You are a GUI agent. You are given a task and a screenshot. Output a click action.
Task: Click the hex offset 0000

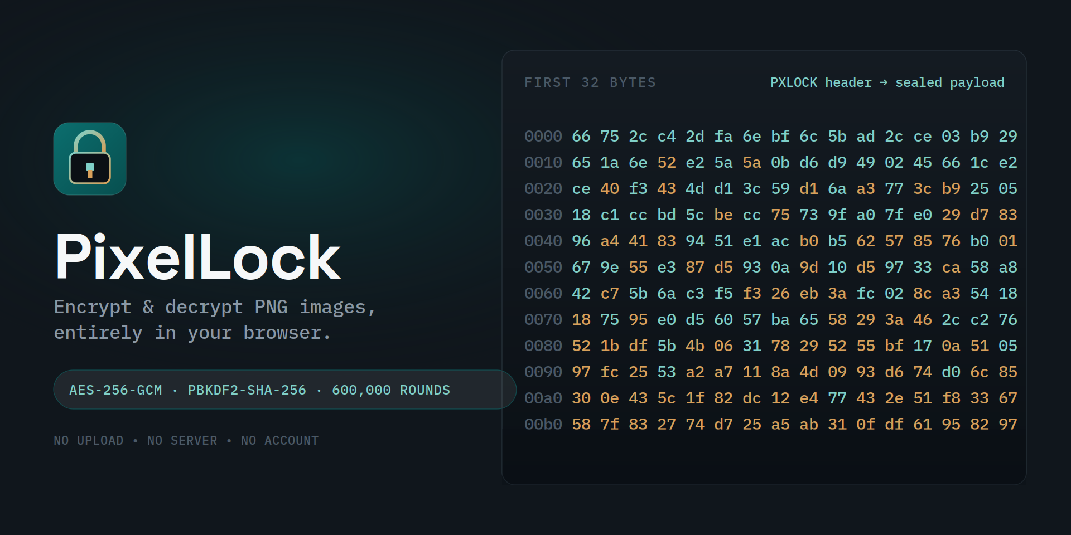(543, 137)
